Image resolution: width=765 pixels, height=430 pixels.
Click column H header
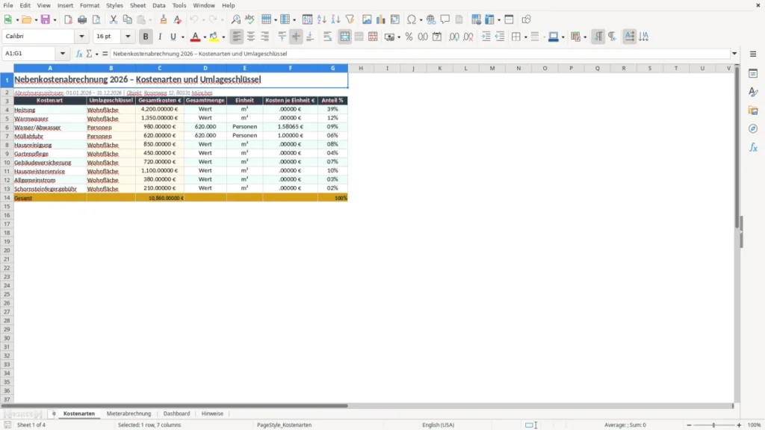pos(361,68)
